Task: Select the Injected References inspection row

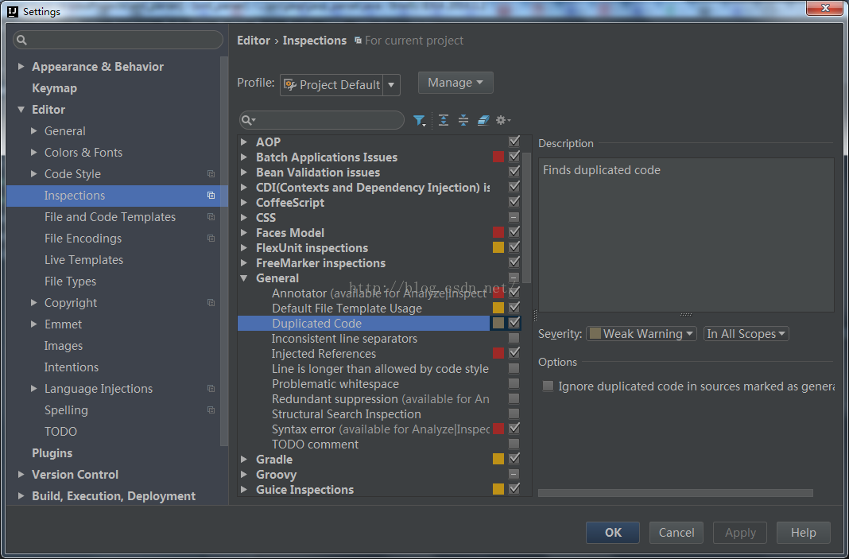Action: 380,354
